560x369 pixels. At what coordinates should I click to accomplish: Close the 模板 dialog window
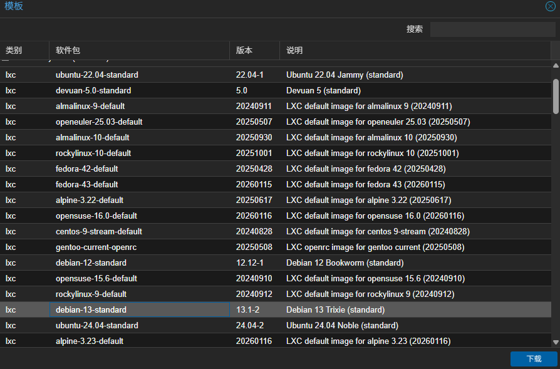pos(550,6)
